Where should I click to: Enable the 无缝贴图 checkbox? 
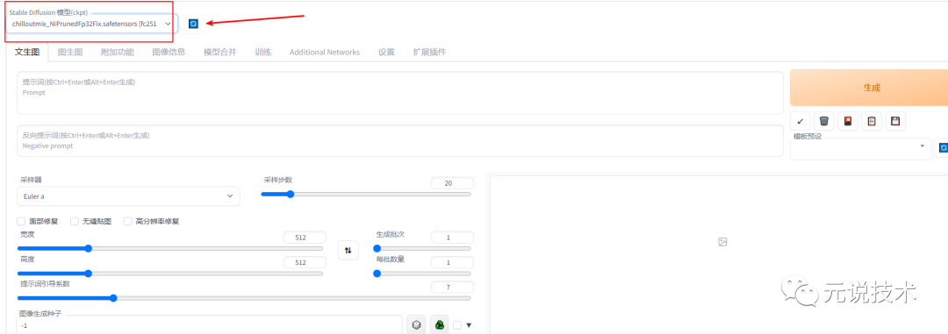75,222
